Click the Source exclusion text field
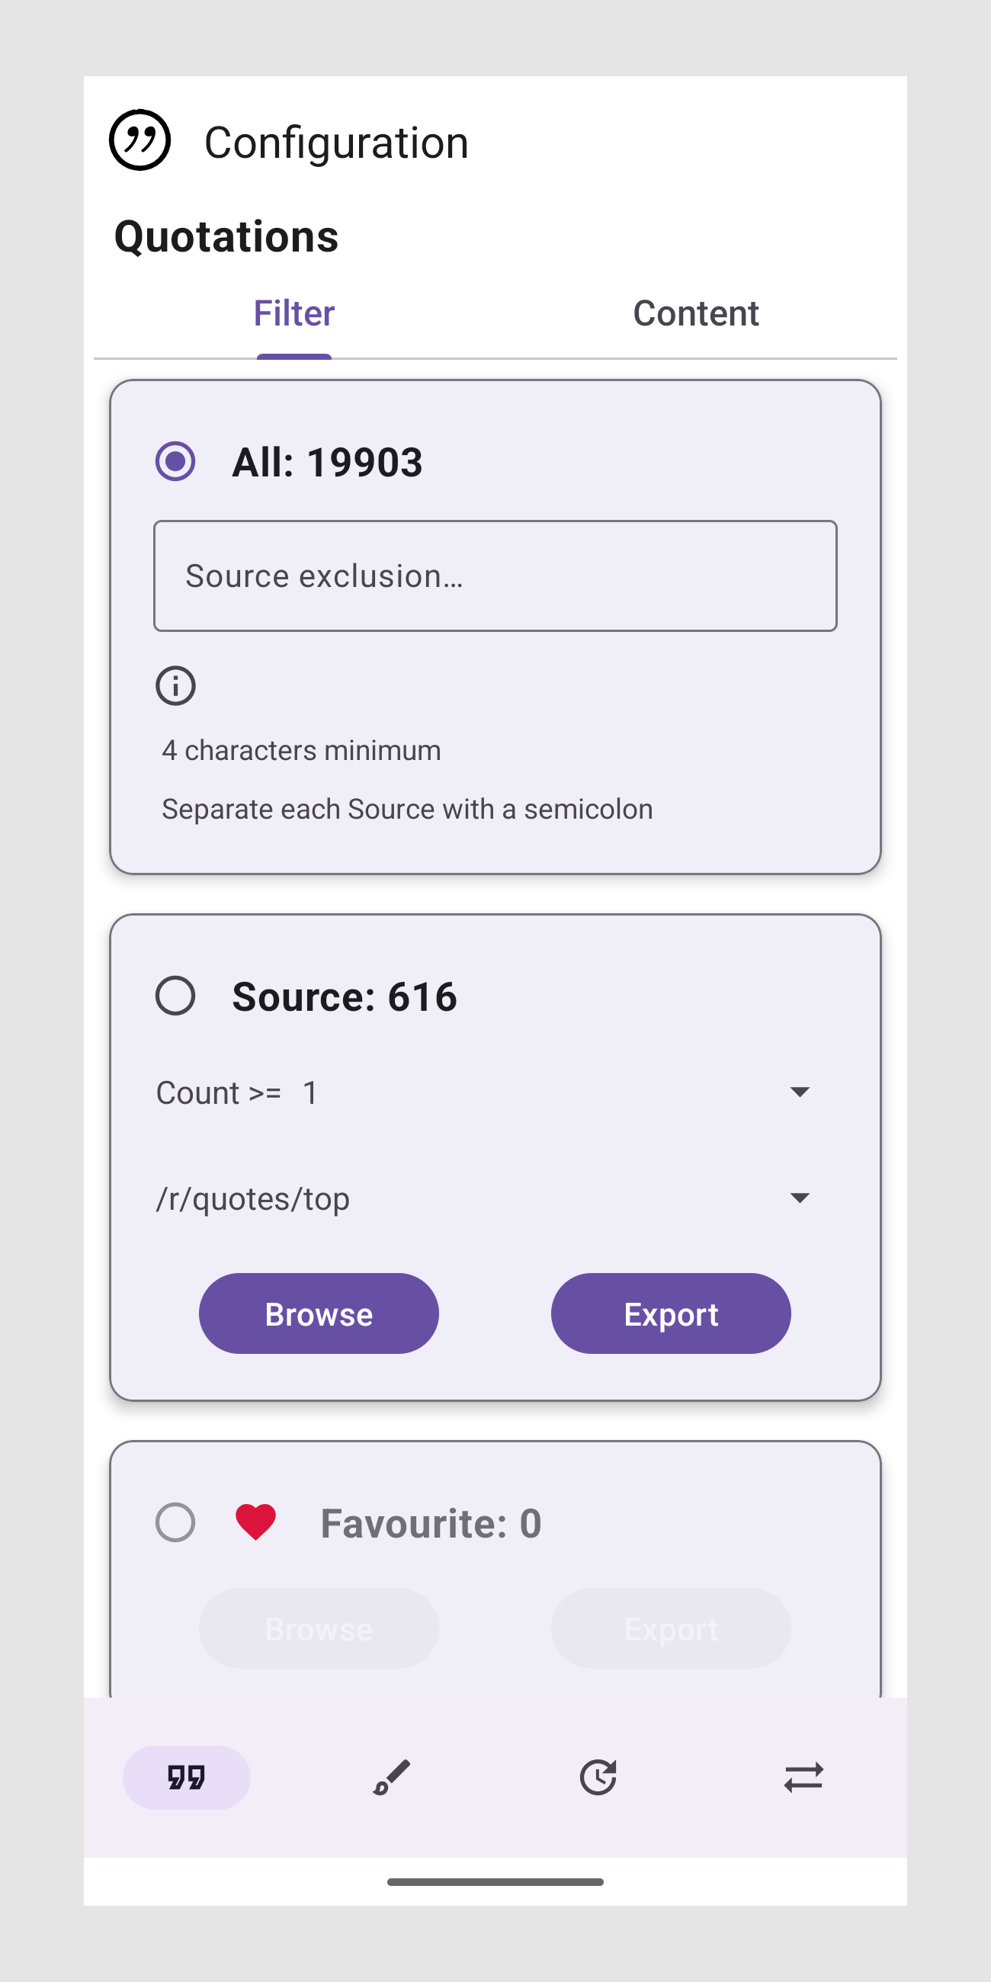 pyautogui.click(x=496, y=576)
